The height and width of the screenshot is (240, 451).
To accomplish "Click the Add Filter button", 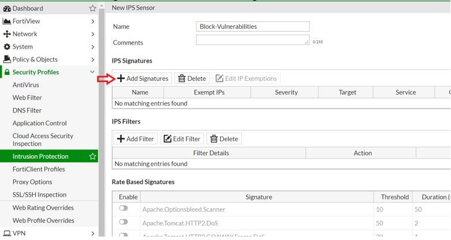I will click(136, 138).
